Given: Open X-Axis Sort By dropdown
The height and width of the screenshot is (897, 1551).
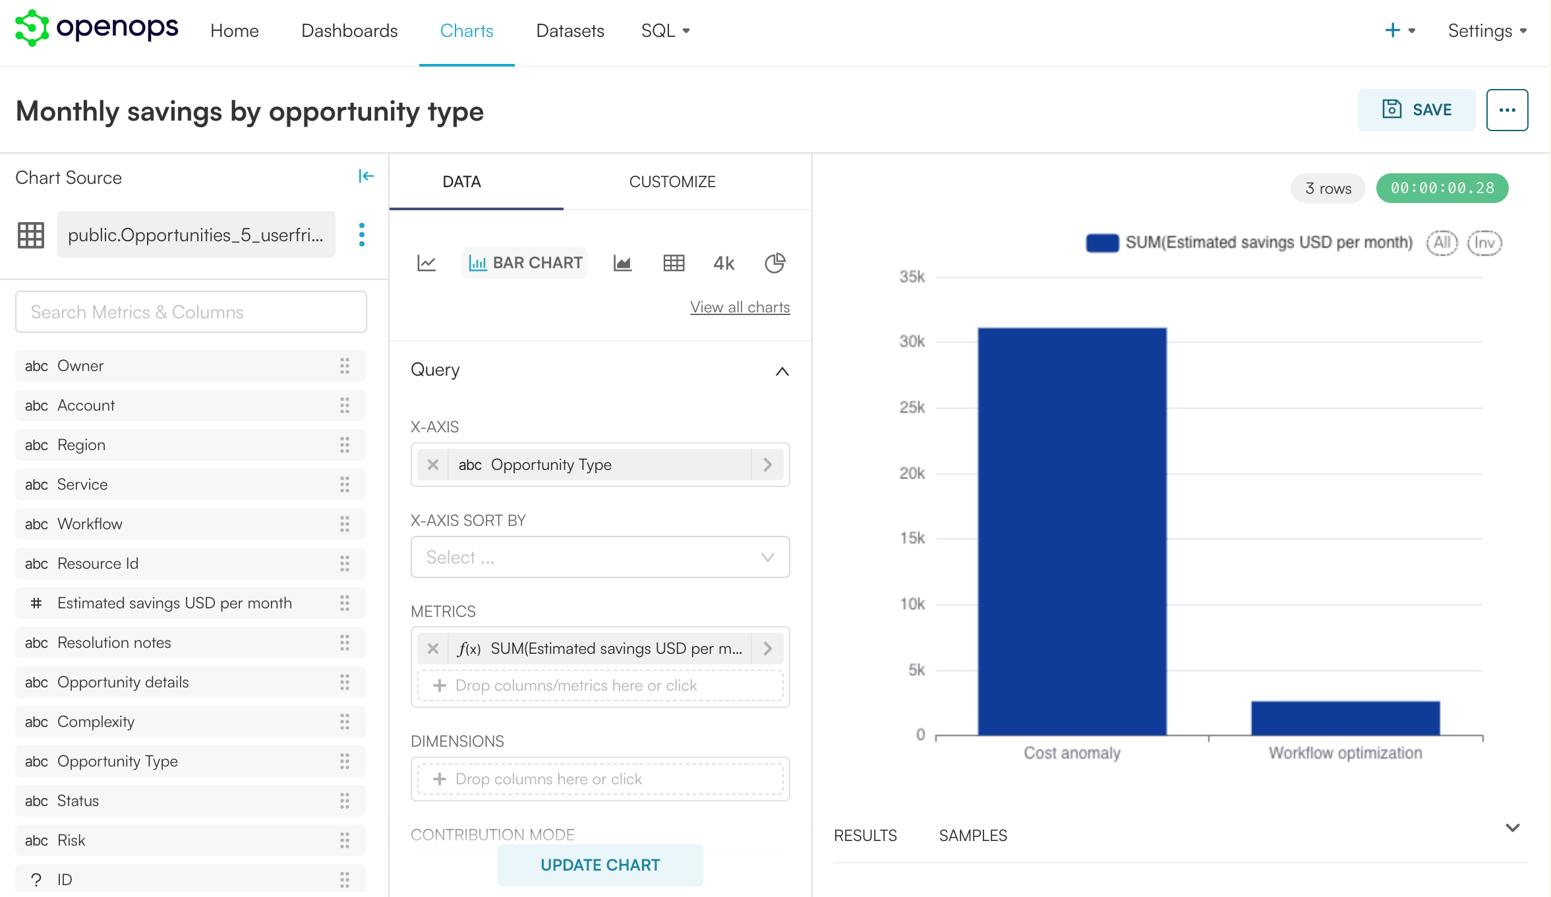Looking at the screenshot, I should [x=600, y=557].
